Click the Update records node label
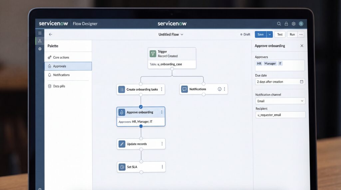The image size is (341, 190). coord(137,144)
